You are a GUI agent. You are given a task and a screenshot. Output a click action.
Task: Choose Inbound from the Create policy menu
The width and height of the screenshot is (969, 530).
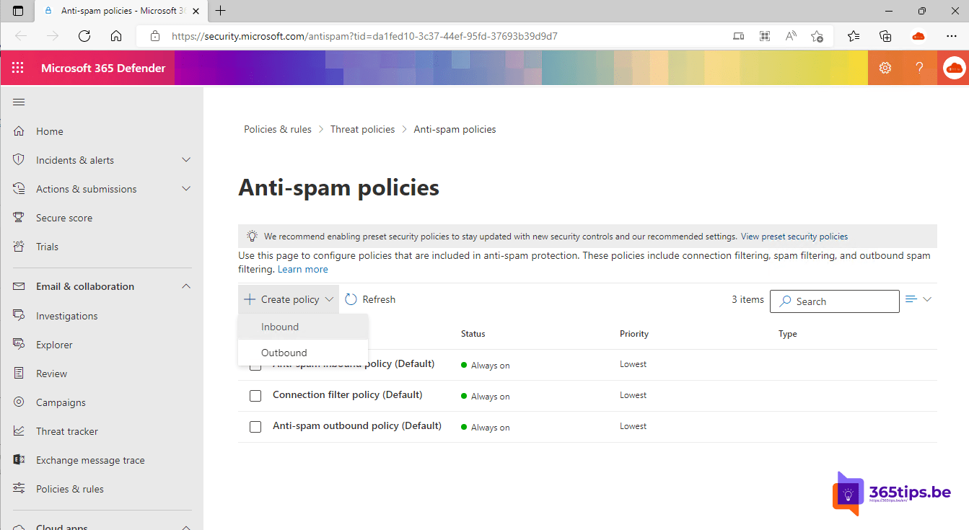coord(281,327)
